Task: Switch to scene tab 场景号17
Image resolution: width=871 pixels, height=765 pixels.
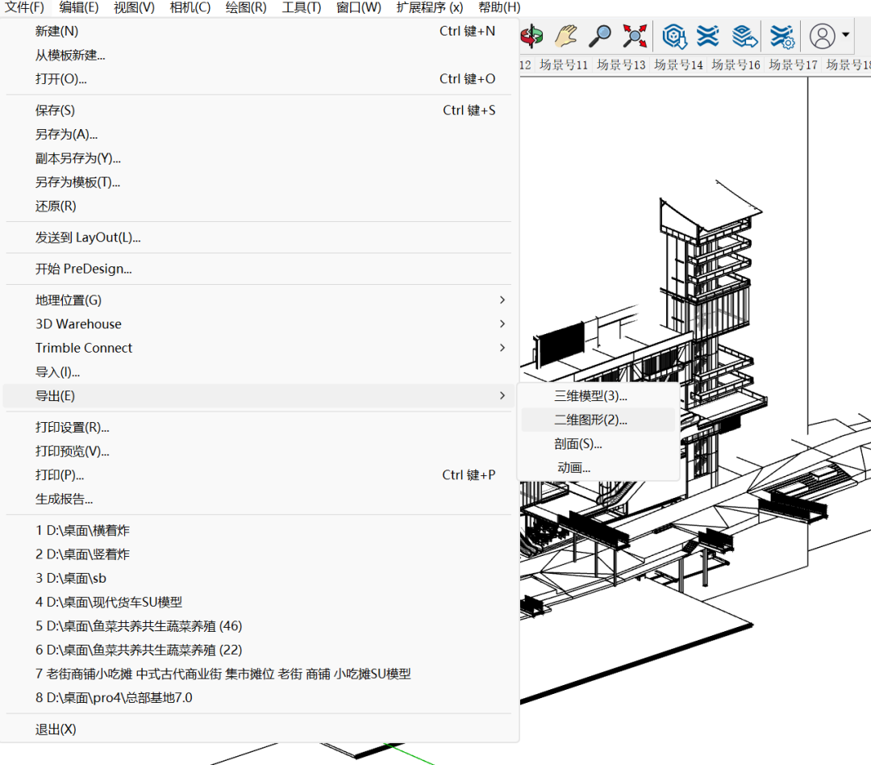Action: [x=793, y=65]
